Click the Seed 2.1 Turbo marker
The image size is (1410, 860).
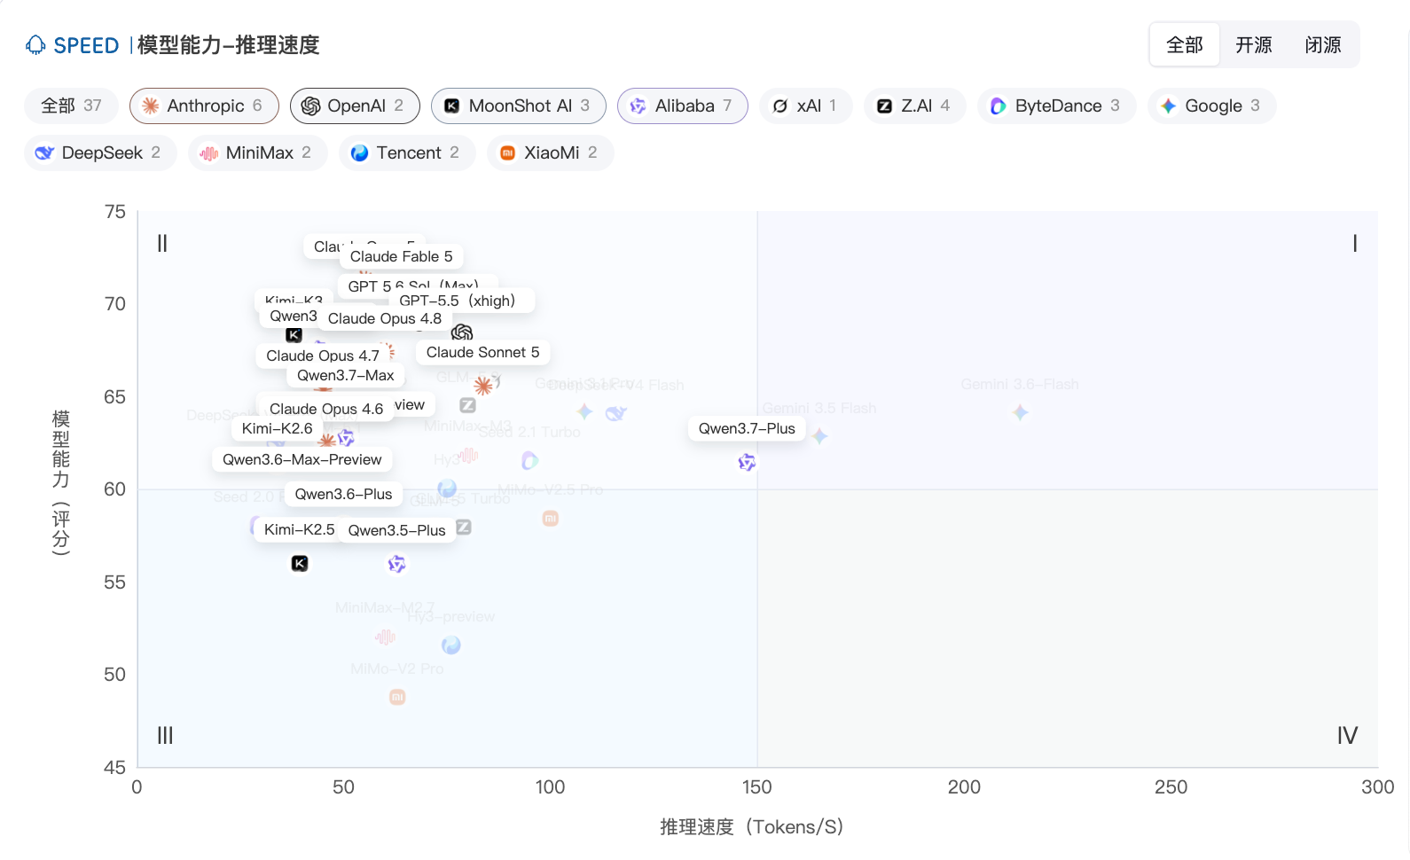click(529, 461)
